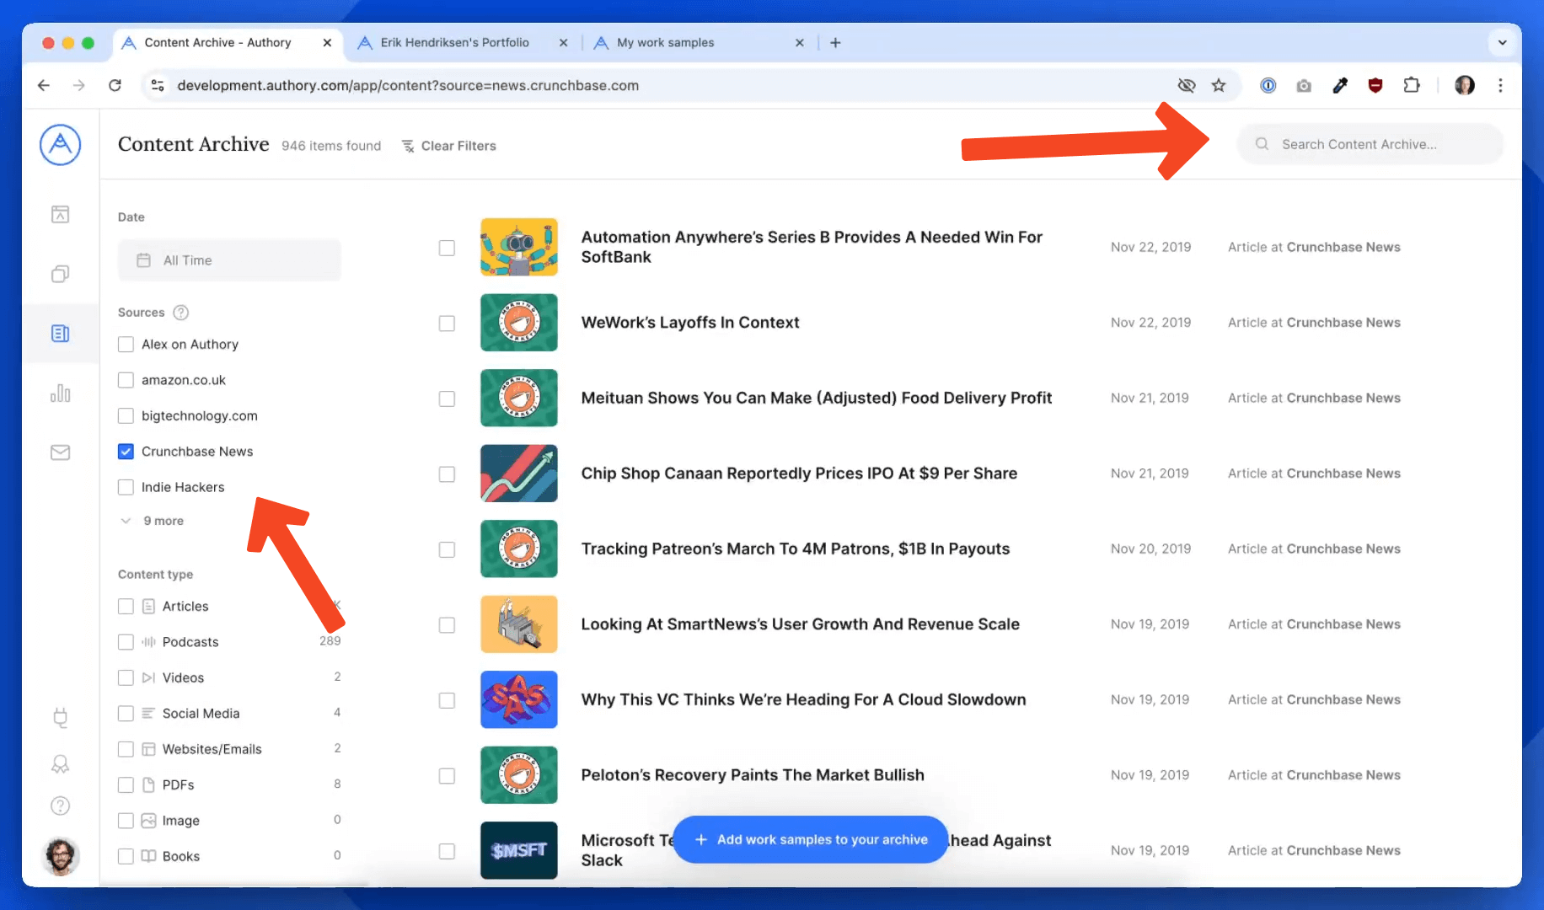The height and width of the screenshot is (910, 1544).
Task: Open the help question mark sidebar icon
Action: pos(60,806)
